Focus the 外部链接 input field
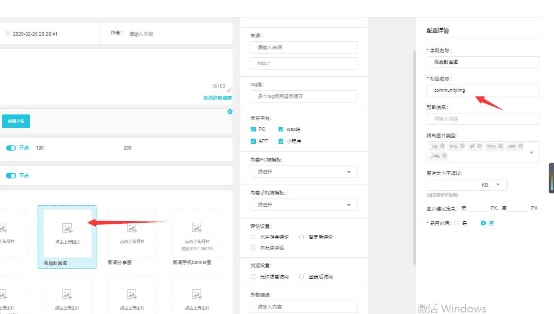This screenshot has width=554, height=314. click(x=304, y=307)
